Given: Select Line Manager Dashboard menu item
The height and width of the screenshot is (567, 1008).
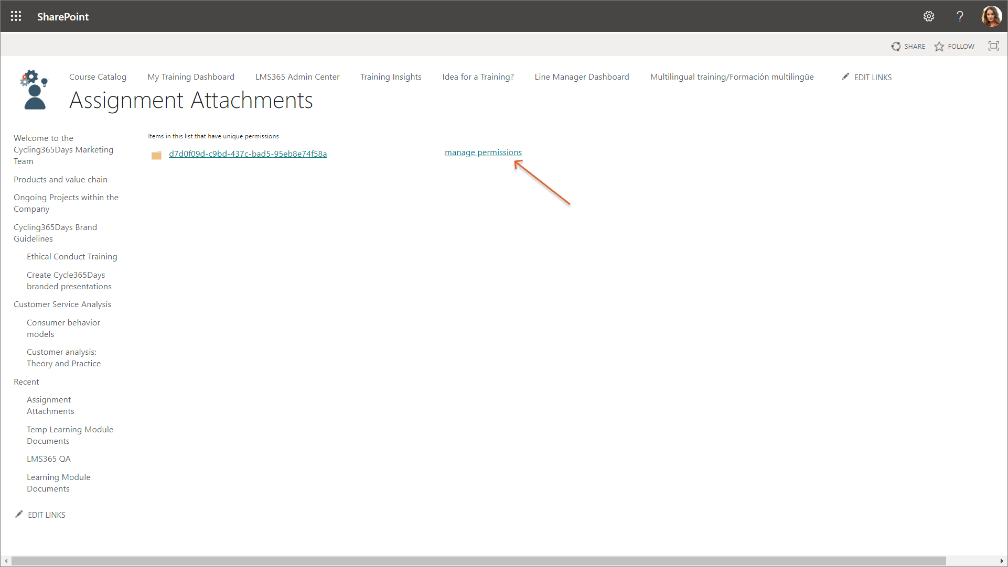Looking at the screenshot, I should click(x=582, y=77).
